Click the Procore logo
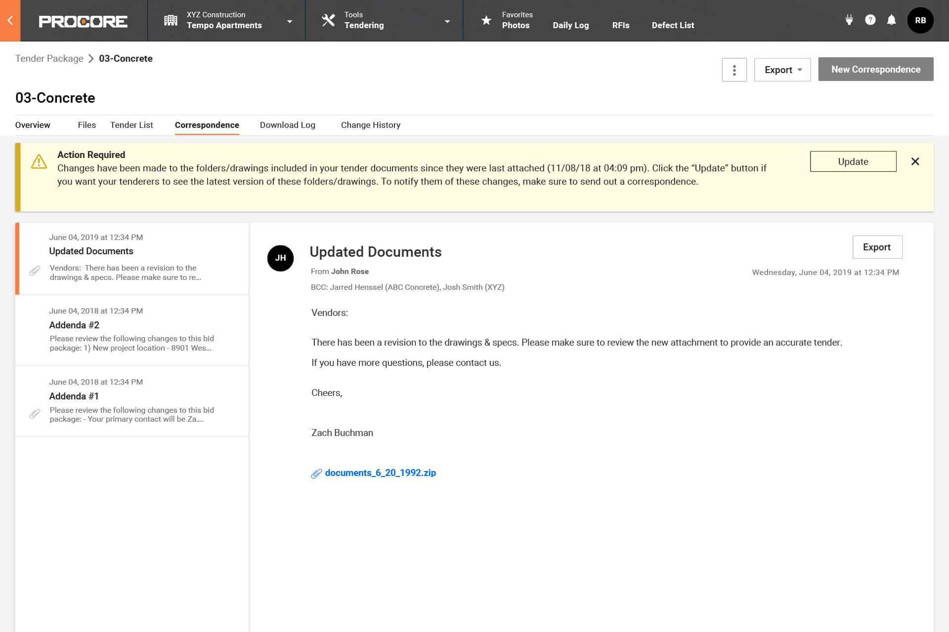949x632 pixels. click(83, 21)
